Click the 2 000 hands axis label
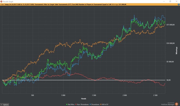The image size is (180, 106). click(x=125, y=95)
